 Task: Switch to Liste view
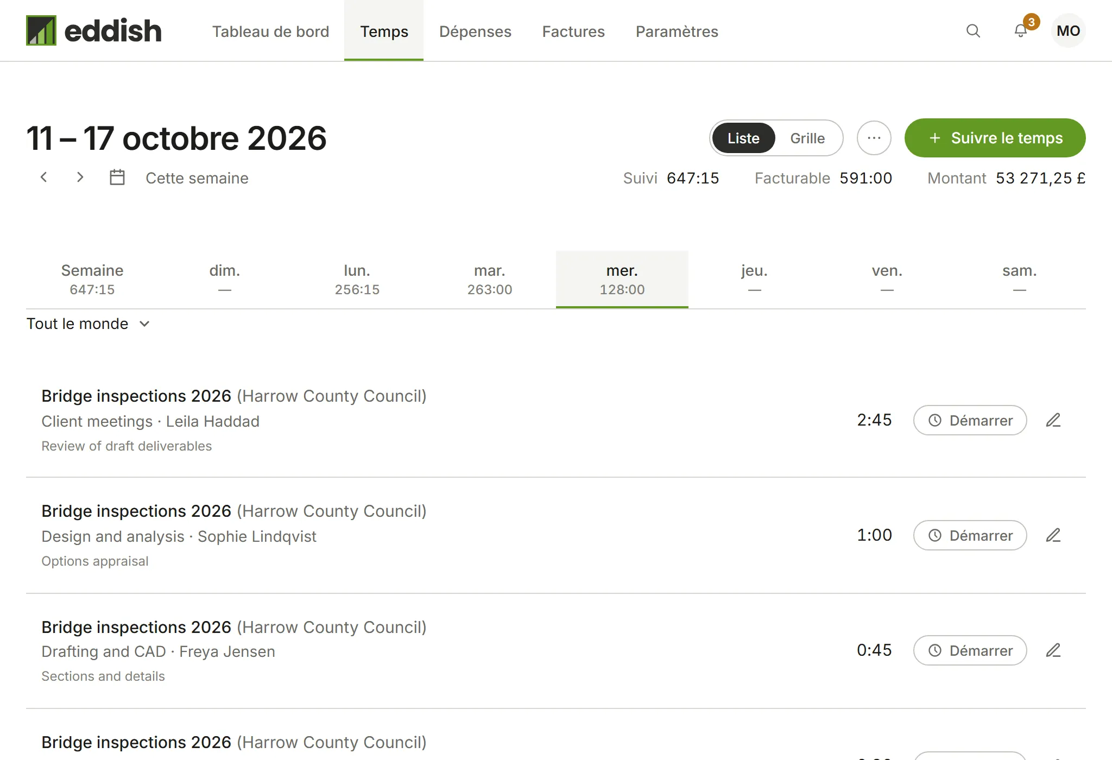pos(743,138)
